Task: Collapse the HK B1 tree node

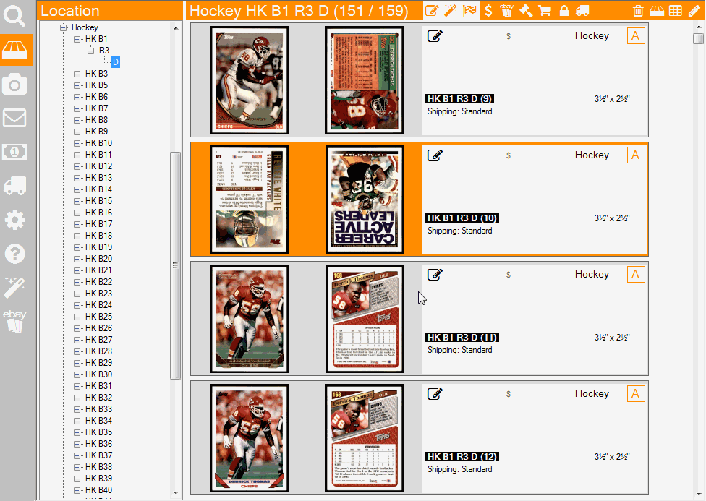Action: pos(77,39)
